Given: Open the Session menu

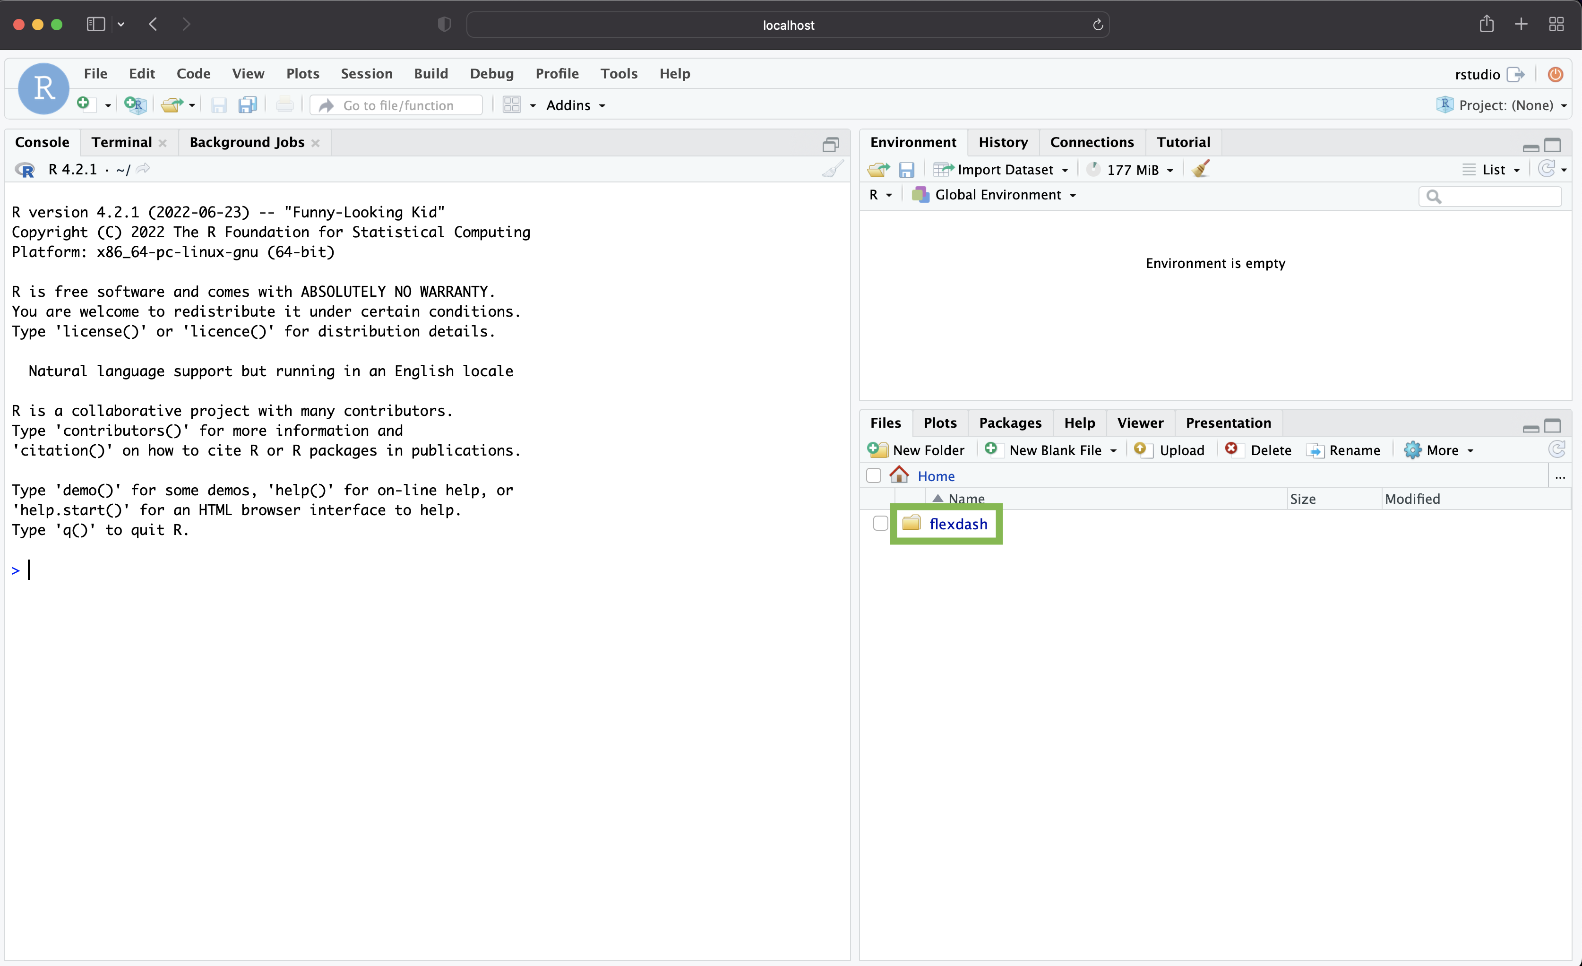Looking at the screenshot, I should 366,73.
